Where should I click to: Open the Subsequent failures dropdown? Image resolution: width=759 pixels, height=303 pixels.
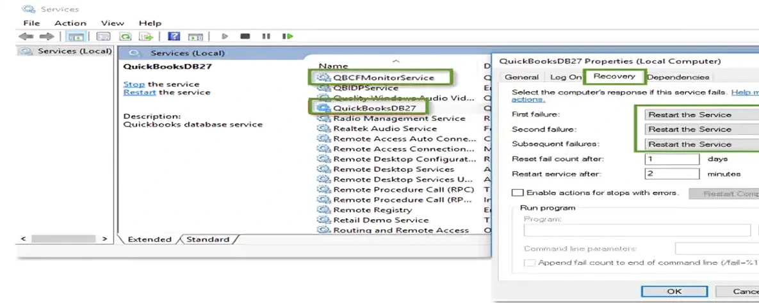pyautogui.click(x=701, y=144)
